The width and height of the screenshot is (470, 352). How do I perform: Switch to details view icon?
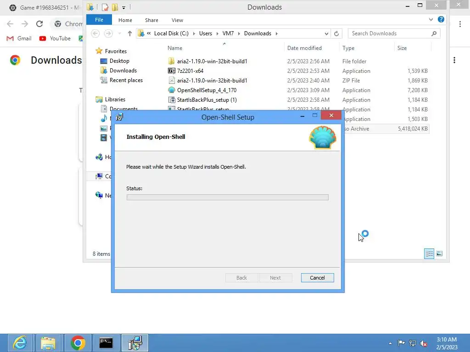(429, 253)
